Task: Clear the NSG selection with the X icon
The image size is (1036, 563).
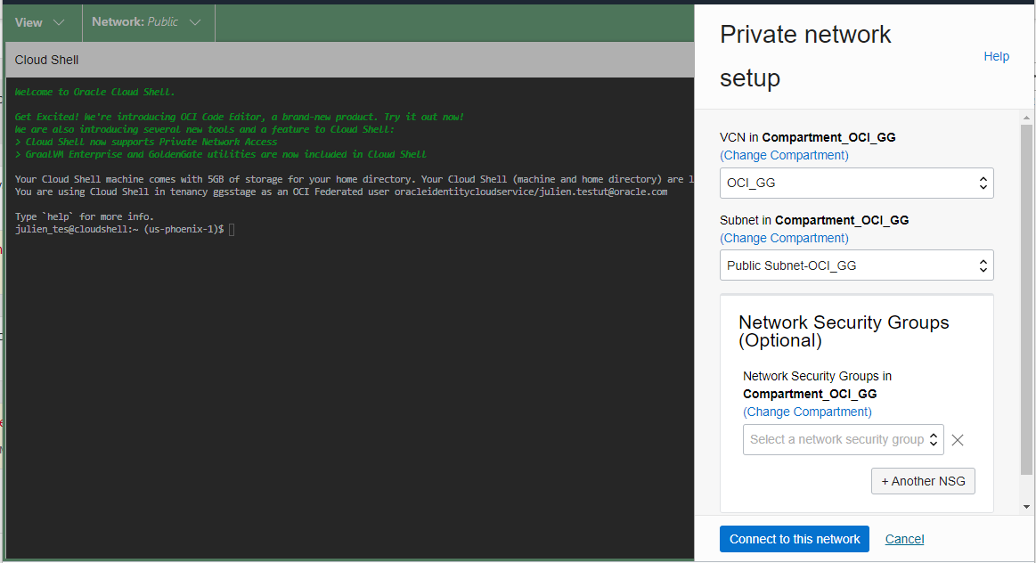Action: coord(957,439)
